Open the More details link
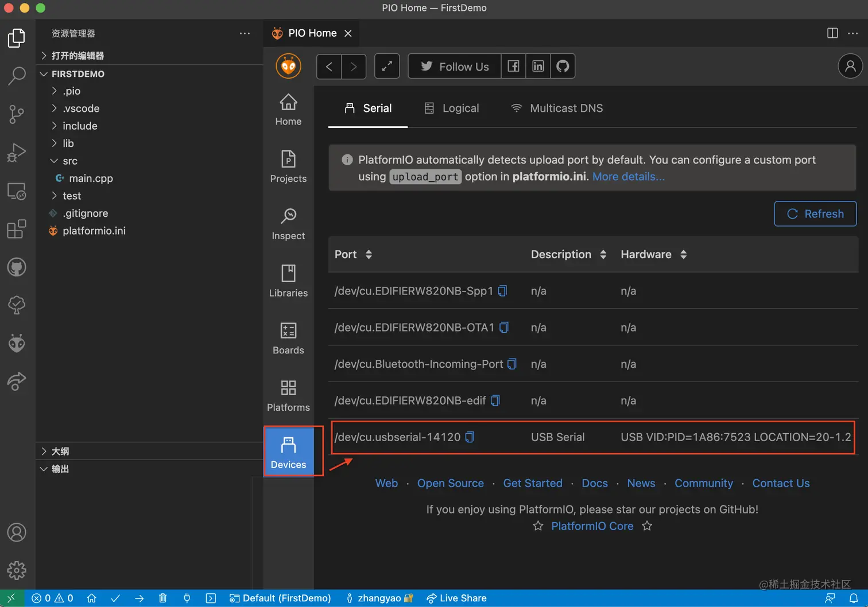This screenshot has width=868, height=607. [x=629, y=177]
